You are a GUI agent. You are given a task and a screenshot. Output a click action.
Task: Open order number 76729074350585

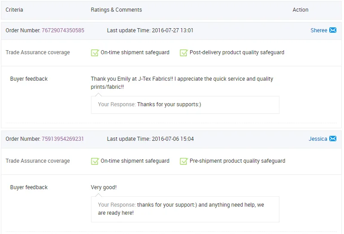pos(63,30)
